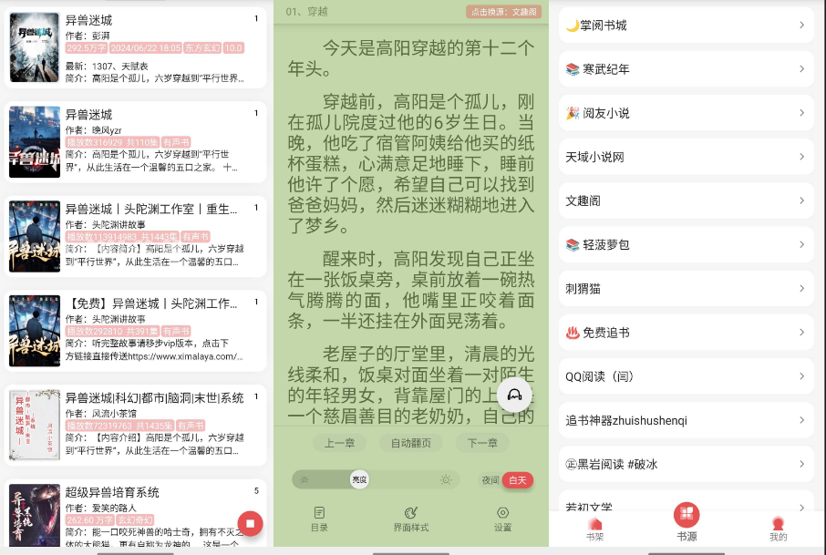Viewport: 826px width, 555px height.
Task: Select 白天 day mode
Action: (518, 479)
